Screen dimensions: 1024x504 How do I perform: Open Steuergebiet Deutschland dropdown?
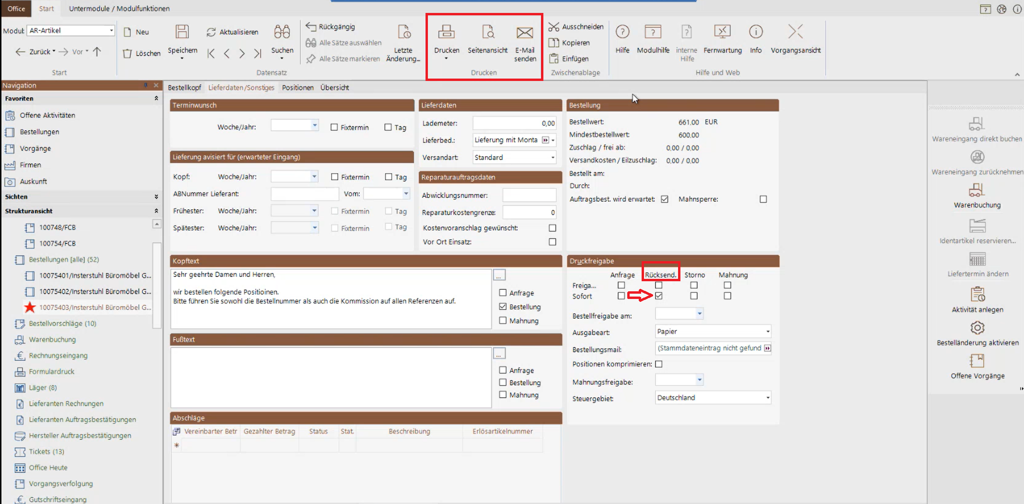767,398
